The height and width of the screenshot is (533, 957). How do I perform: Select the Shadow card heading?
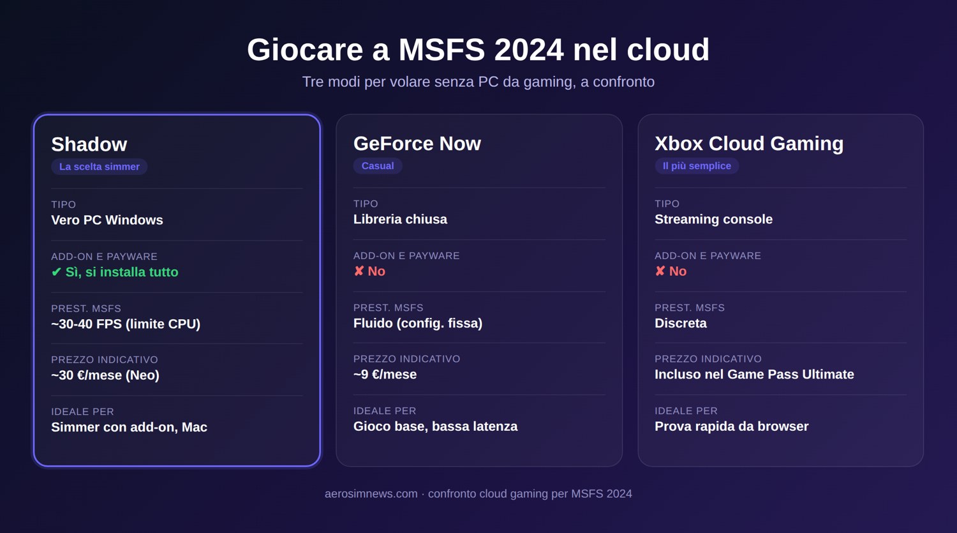[89, 144]
